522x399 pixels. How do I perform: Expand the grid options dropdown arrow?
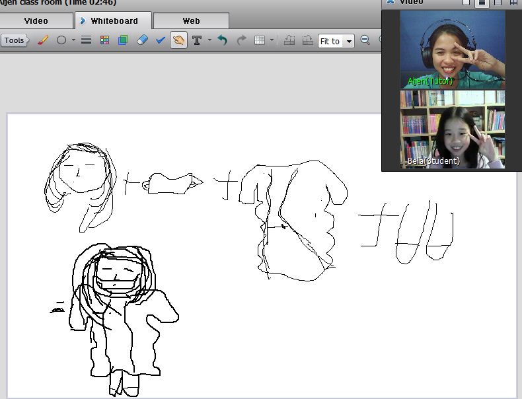pos(272,40)
